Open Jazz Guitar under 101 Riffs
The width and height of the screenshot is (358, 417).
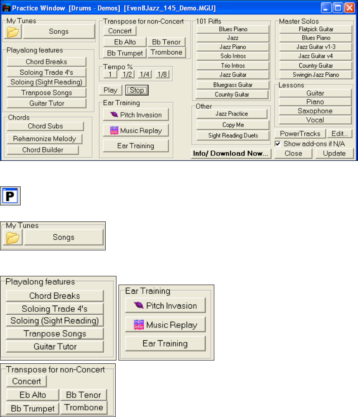(x=233, y=75)
